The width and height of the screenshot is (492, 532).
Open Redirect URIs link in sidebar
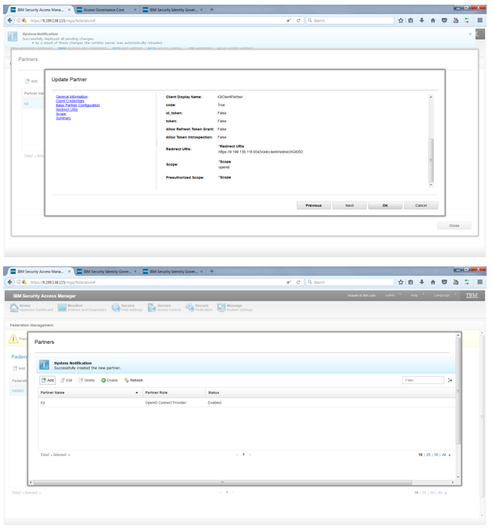pyautogui.click(x=67, y=110)
